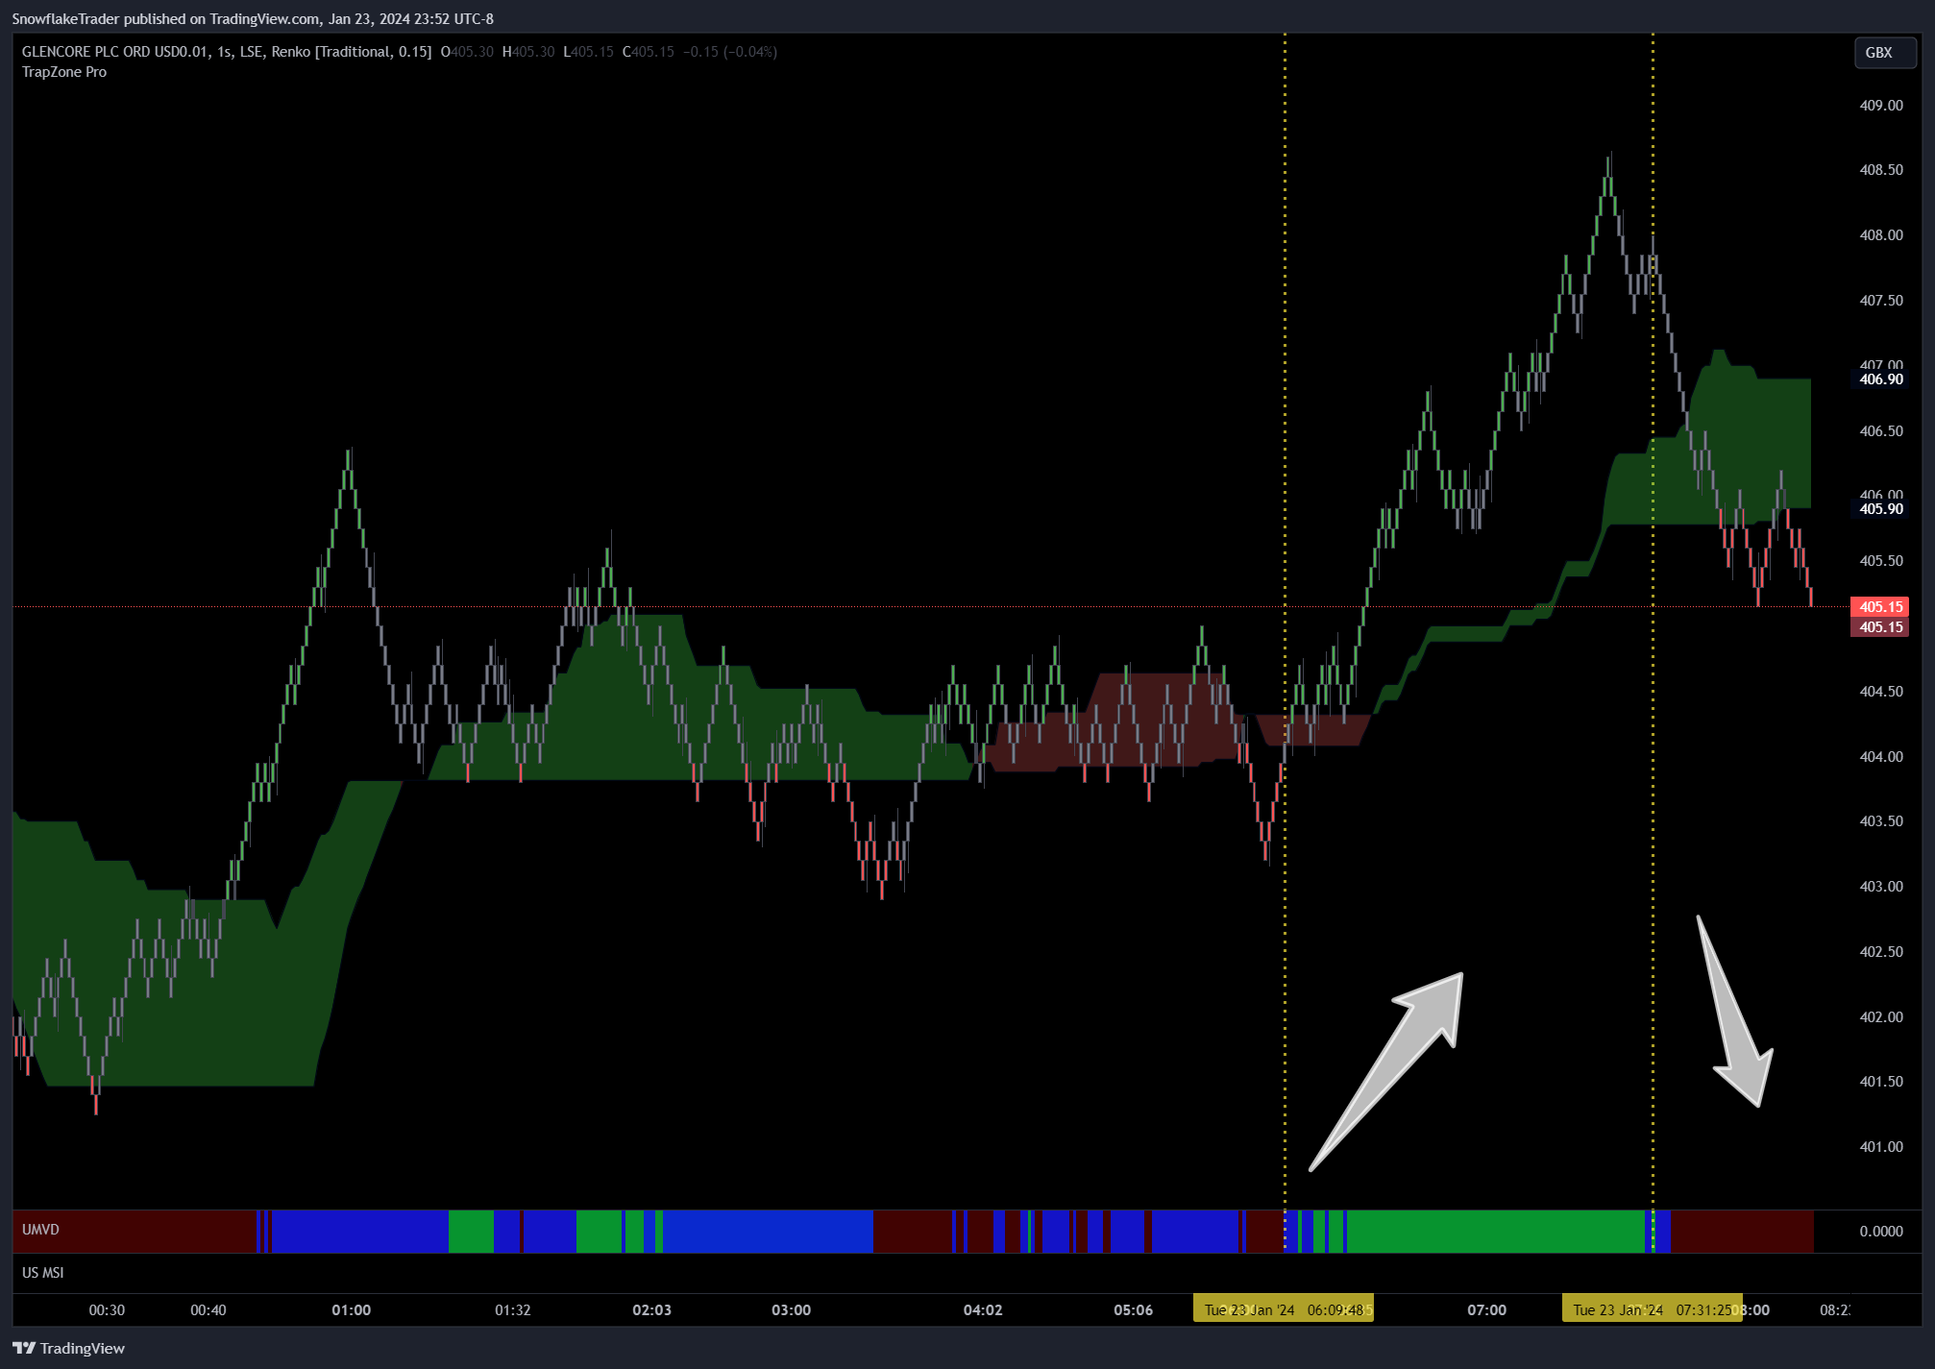The height and width of the screenshot is (1369, 1935).
Task: Click the 00:40 time axis label
Action: pyautogui.click(x=208, y=1309)
